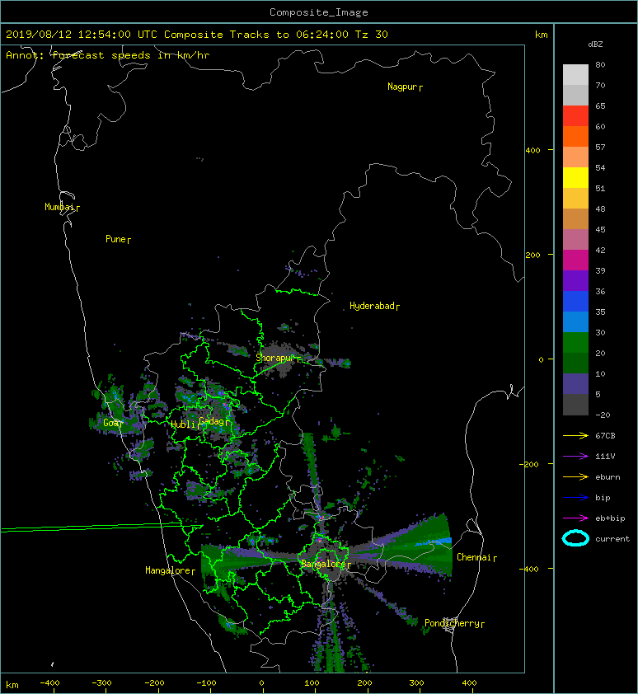Select the Chennai city label
Screen dimensions: 638x694
click(476, 557)
